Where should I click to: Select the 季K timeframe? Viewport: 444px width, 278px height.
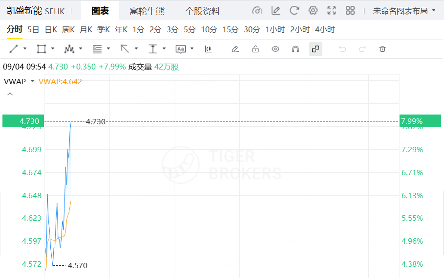coord(104,29)
